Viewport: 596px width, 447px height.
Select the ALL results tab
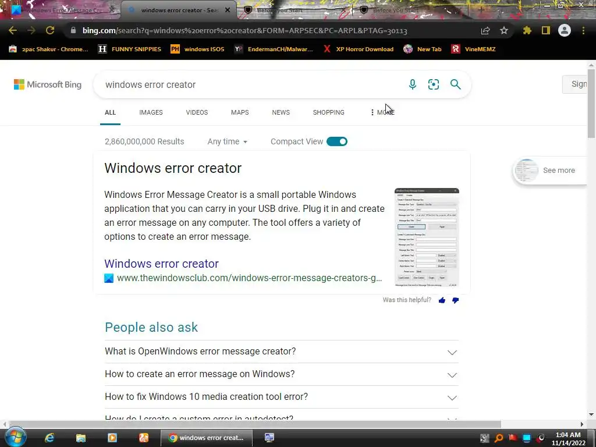click(x=110, y=112)
